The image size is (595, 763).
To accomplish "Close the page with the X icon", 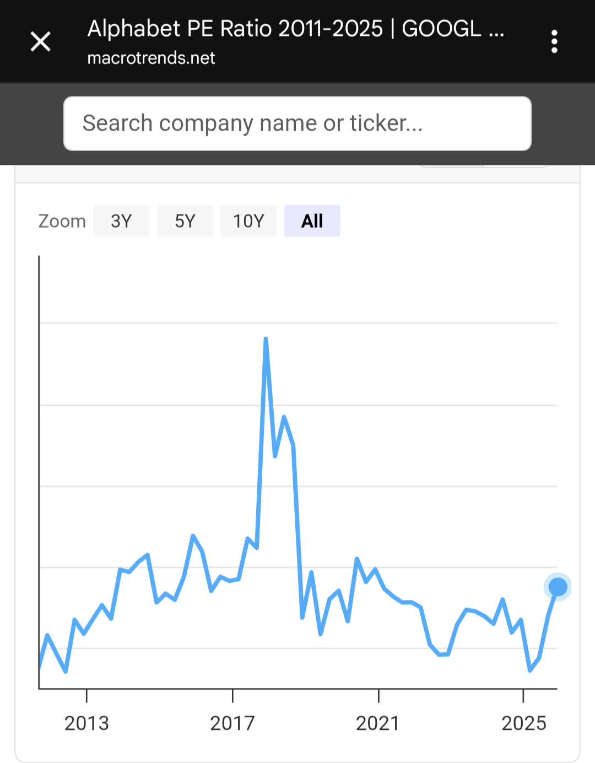I will click(40, 41).
